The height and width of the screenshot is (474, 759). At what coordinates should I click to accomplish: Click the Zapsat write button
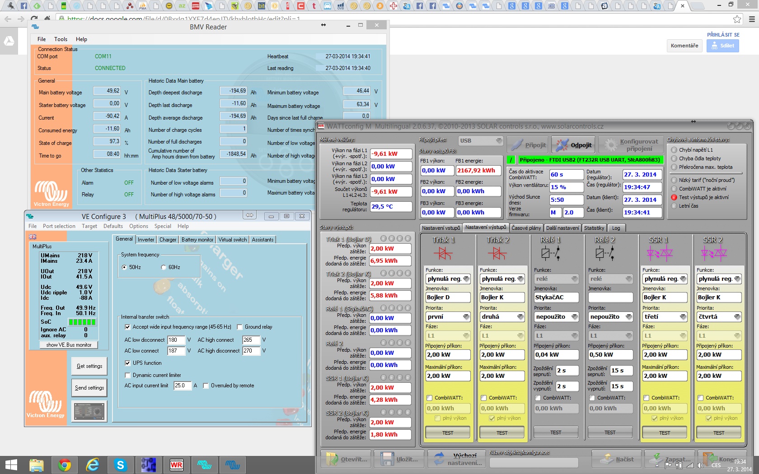[x=669, y=459]
